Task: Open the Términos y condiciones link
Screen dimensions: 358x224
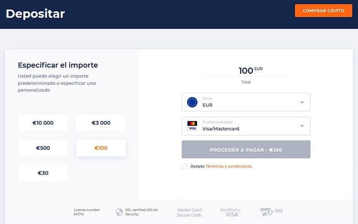Action: tap(229, 166)
